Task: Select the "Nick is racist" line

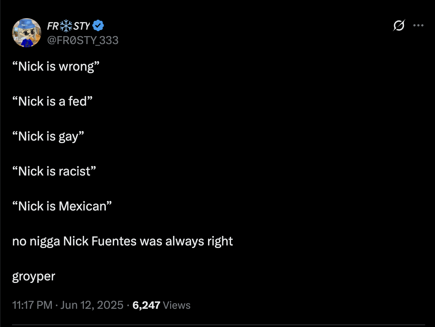Action: point(54,172)
